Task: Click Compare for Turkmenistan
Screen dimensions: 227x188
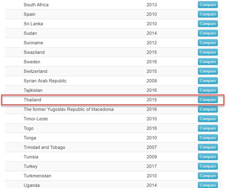Action: (208, 176)
